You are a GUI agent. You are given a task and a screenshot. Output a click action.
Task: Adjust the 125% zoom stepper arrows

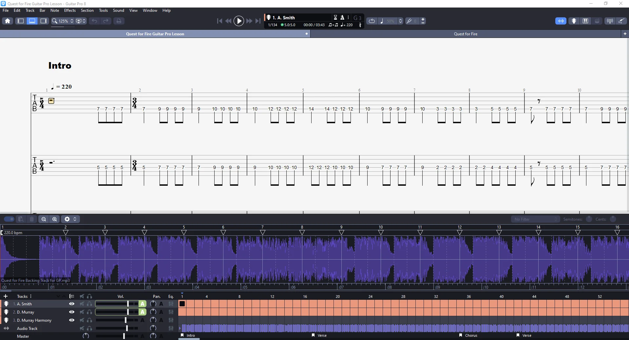click(x=72, y=21)
